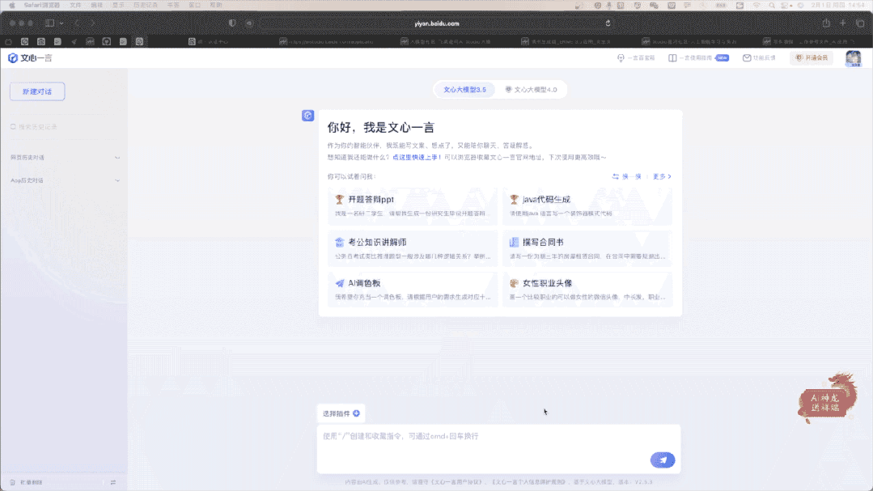Open 一言百宝箱 in the header

[x=636, y=58]
